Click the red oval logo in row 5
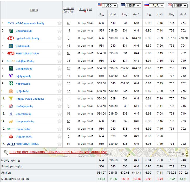This screenshot has width=190, height=183. point(11,53)
